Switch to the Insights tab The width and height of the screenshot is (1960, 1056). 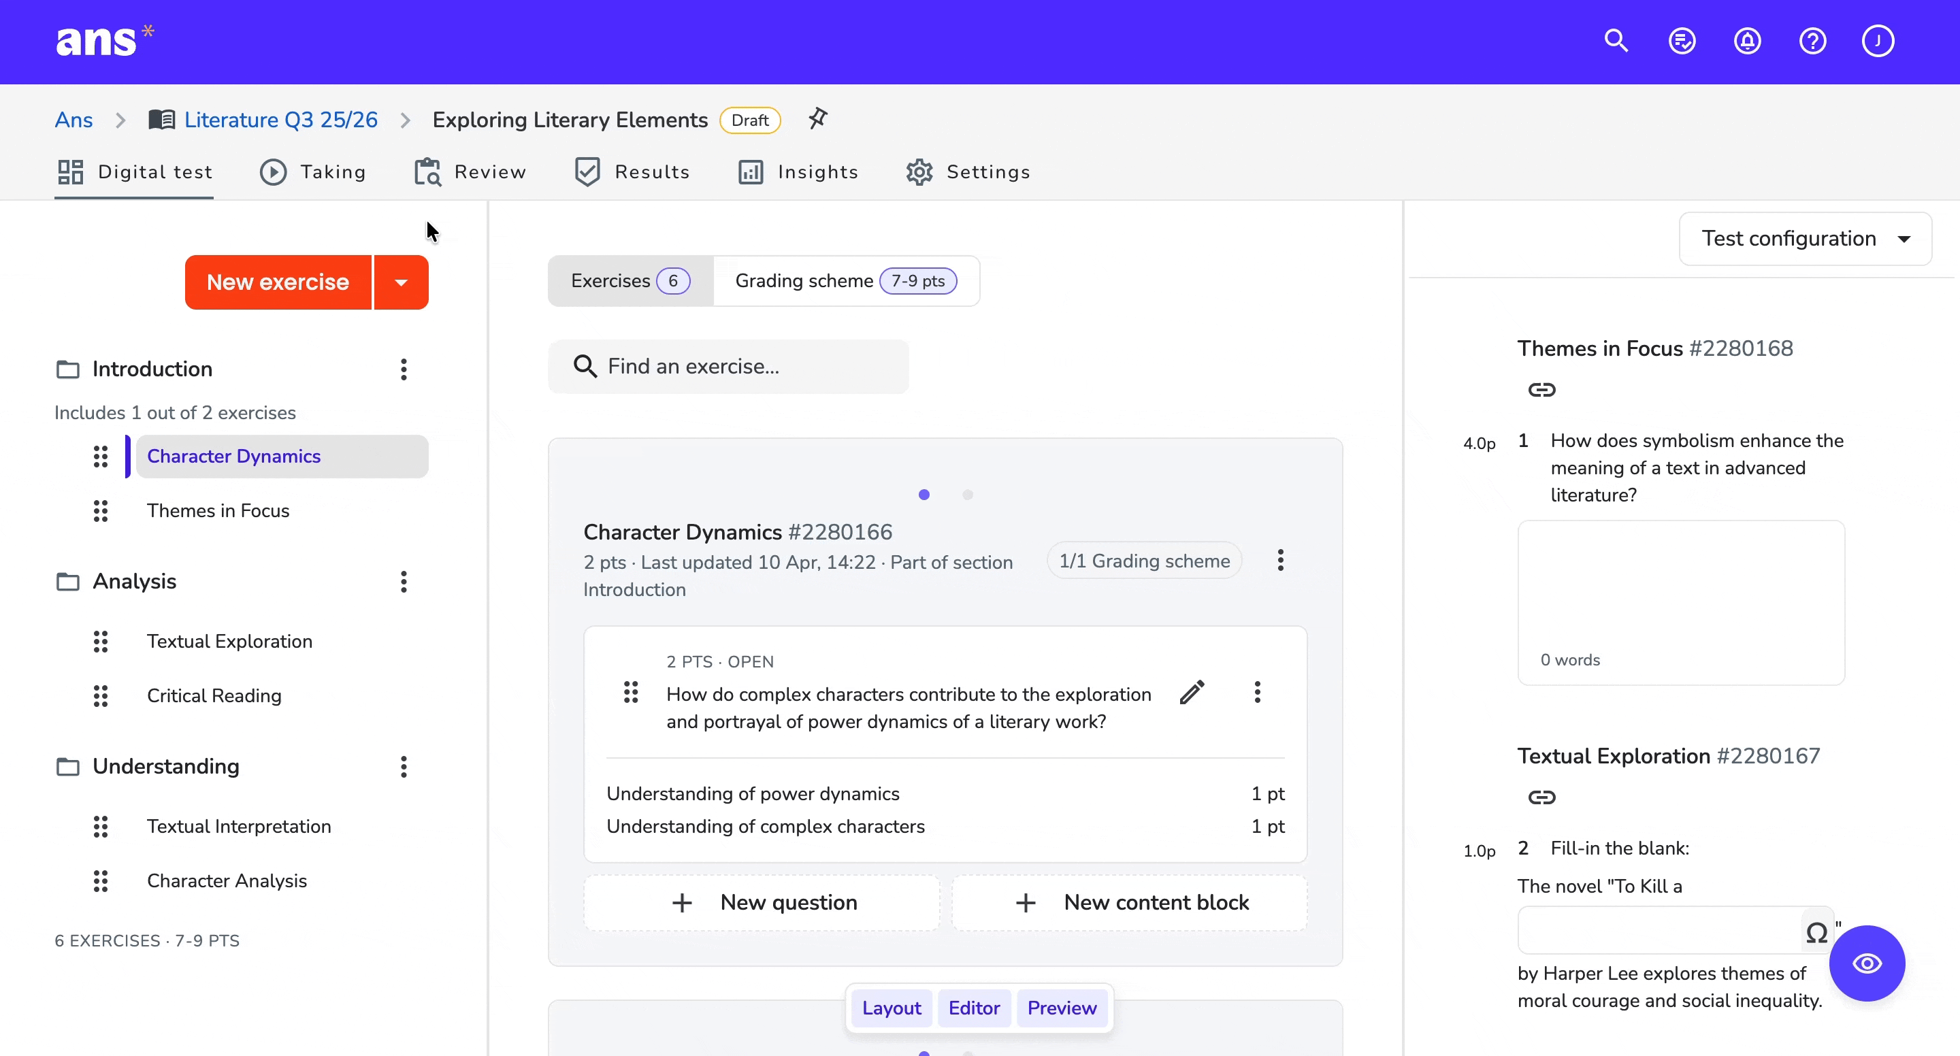798,172
